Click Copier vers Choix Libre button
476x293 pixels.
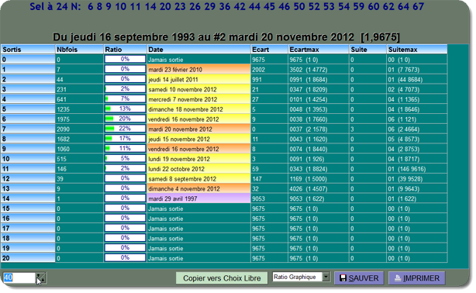(222, 278)
